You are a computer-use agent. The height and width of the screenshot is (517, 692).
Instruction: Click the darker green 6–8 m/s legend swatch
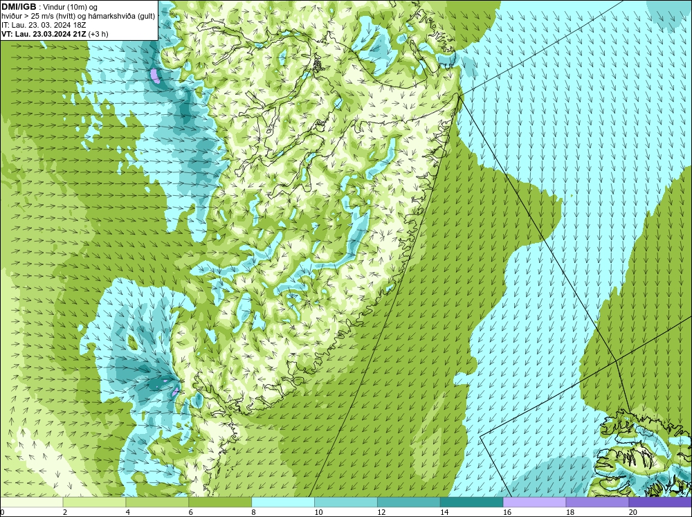(x=220, y=502)
